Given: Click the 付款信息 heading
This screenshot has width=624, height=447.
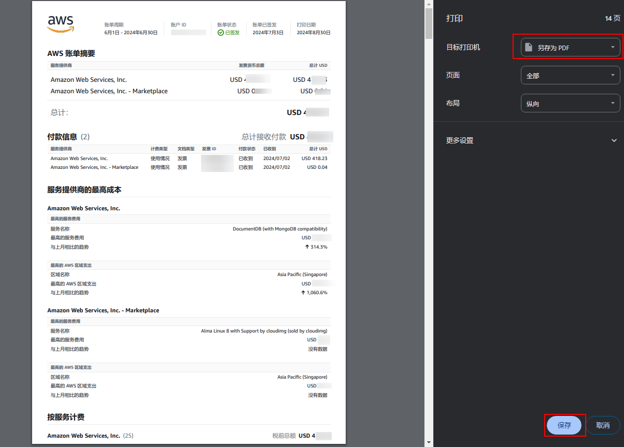Looking at the screenshot, I should pyautogui.click(x=62, y=137).
